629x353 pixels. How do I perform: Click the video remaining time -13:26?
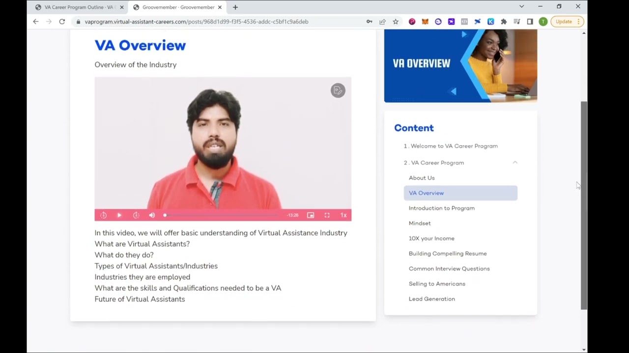pos(293,215)
